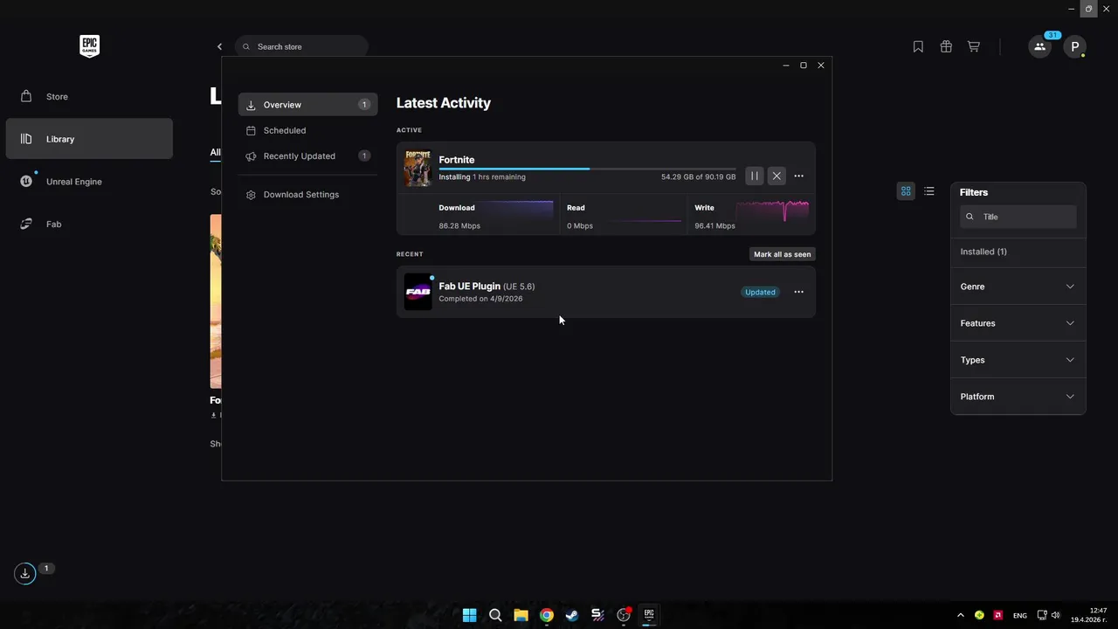Open Fortnite's three-dot options menu
The image size is (1118, 629).
pos(798,176)
